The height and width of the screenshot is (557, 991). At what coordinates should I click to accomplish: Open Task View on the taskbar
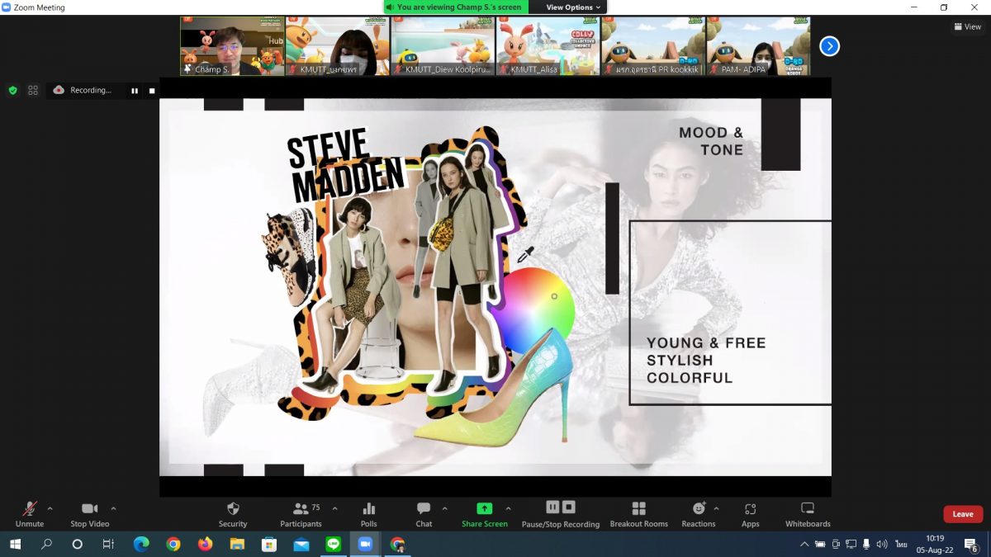tap(108, 544)
